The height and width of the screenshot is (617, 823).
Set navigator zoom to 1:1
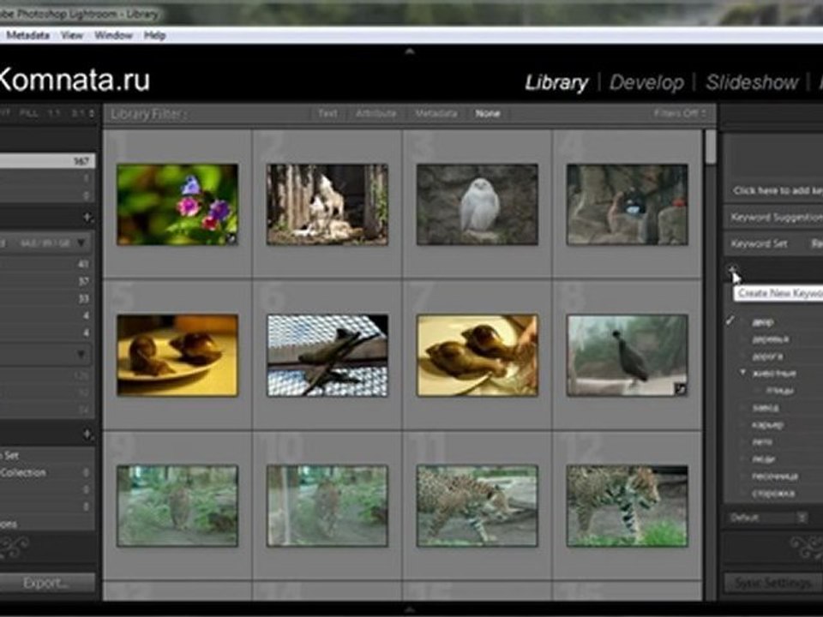(x=55, y=113)
